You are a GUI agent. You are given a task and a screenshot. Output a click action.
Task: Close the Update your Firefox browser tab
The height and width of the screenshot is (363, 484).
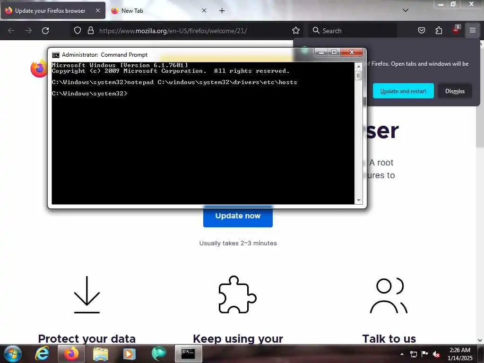tap(97, 10)
